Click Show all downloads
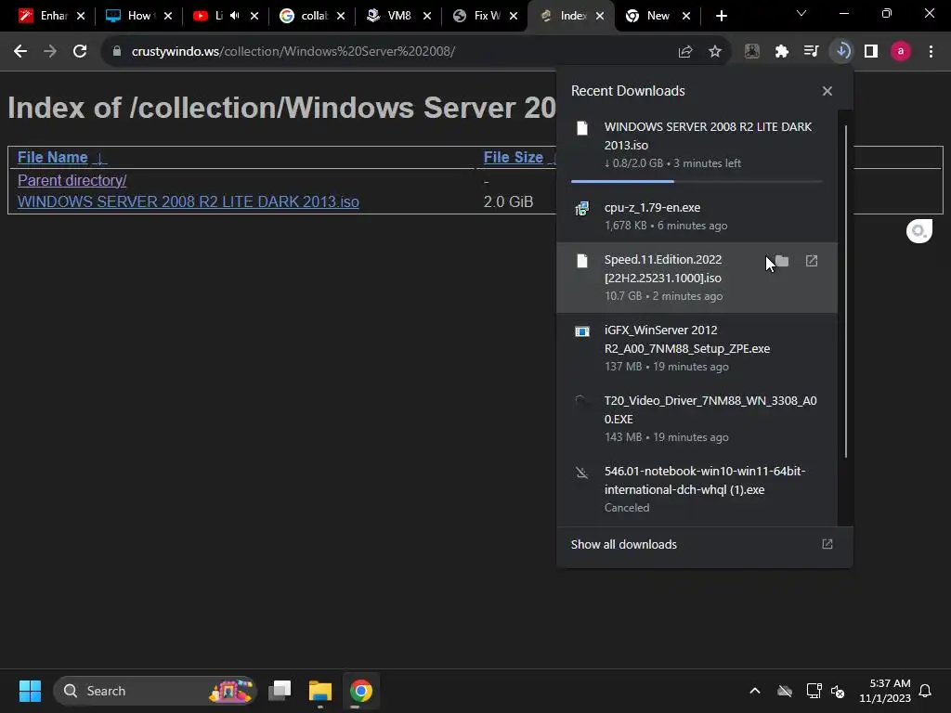 [623, 544]
